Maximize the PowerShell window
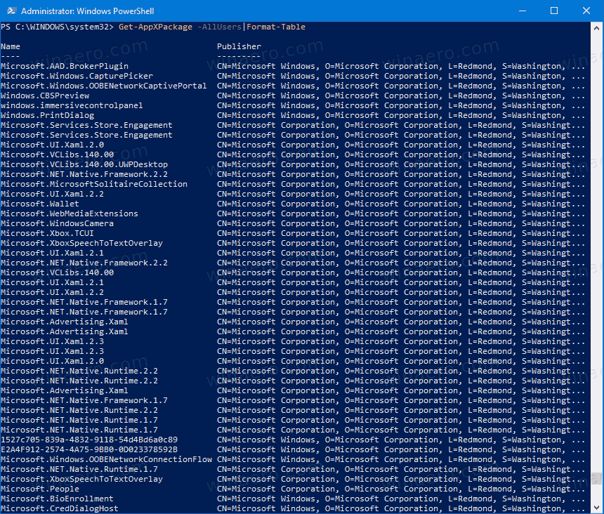604x514 pixels. tap(554, 11)
